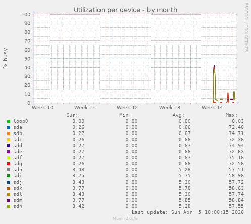Image resolution: width=251 pixels, height=224 pixels.
Task: Click the sdi green legend swatch
Action: [x=9, y=176]
